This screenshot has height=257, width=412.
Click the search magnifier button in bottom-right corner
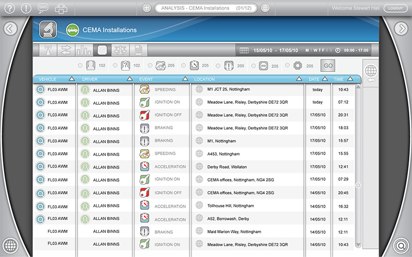point(401,246)
